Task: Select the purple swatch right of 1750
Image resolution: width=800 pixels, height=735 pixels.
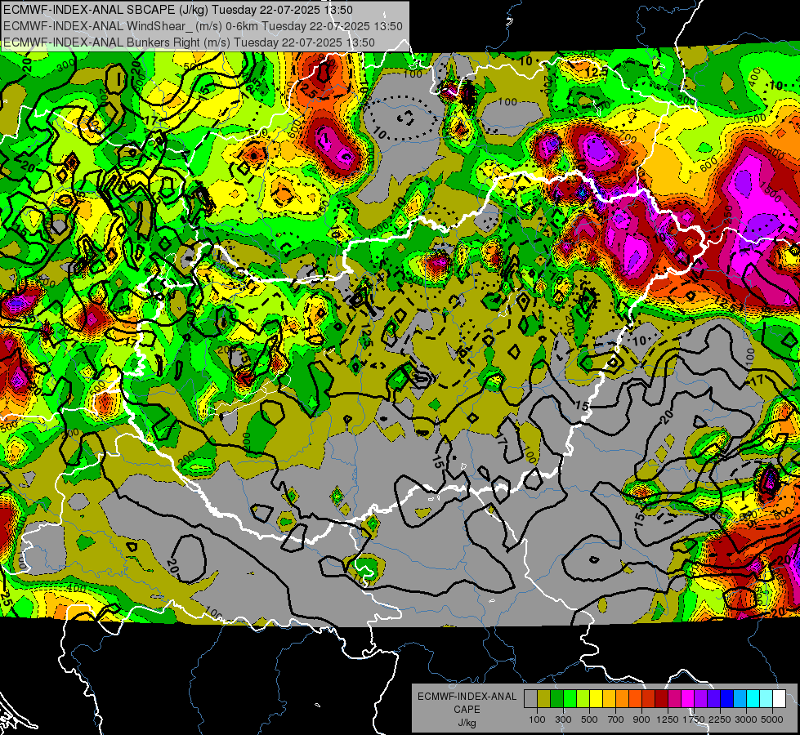Action: (x=700, y=699)
